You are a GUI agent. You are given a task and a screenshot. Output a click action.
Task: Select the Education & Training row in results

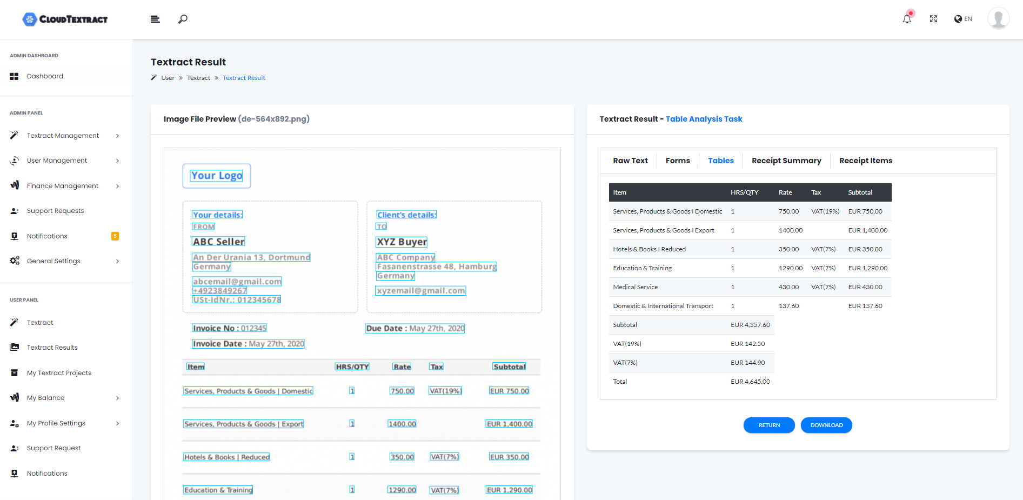(750, 268)
